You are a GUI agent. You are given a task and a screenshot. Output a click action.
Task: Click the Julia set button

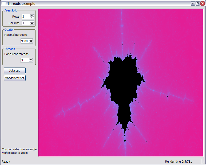click(x=15, y=70)
